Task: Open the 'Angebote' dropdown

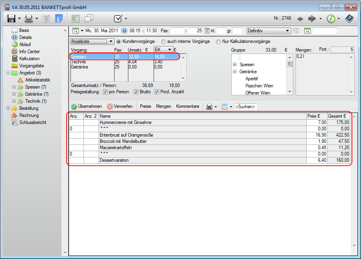Action: pyautogui.click(x=92, y=41)
